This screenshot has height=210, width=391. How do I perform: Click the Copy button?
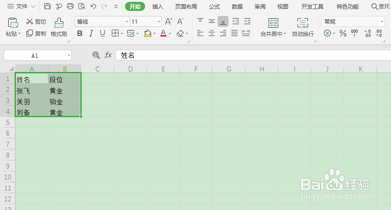click(x=36, y=33)
